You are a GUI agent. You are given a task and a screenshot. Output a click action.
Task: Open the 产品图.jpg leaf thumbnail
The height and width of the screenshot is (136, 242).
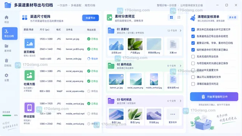pos(135,45)
